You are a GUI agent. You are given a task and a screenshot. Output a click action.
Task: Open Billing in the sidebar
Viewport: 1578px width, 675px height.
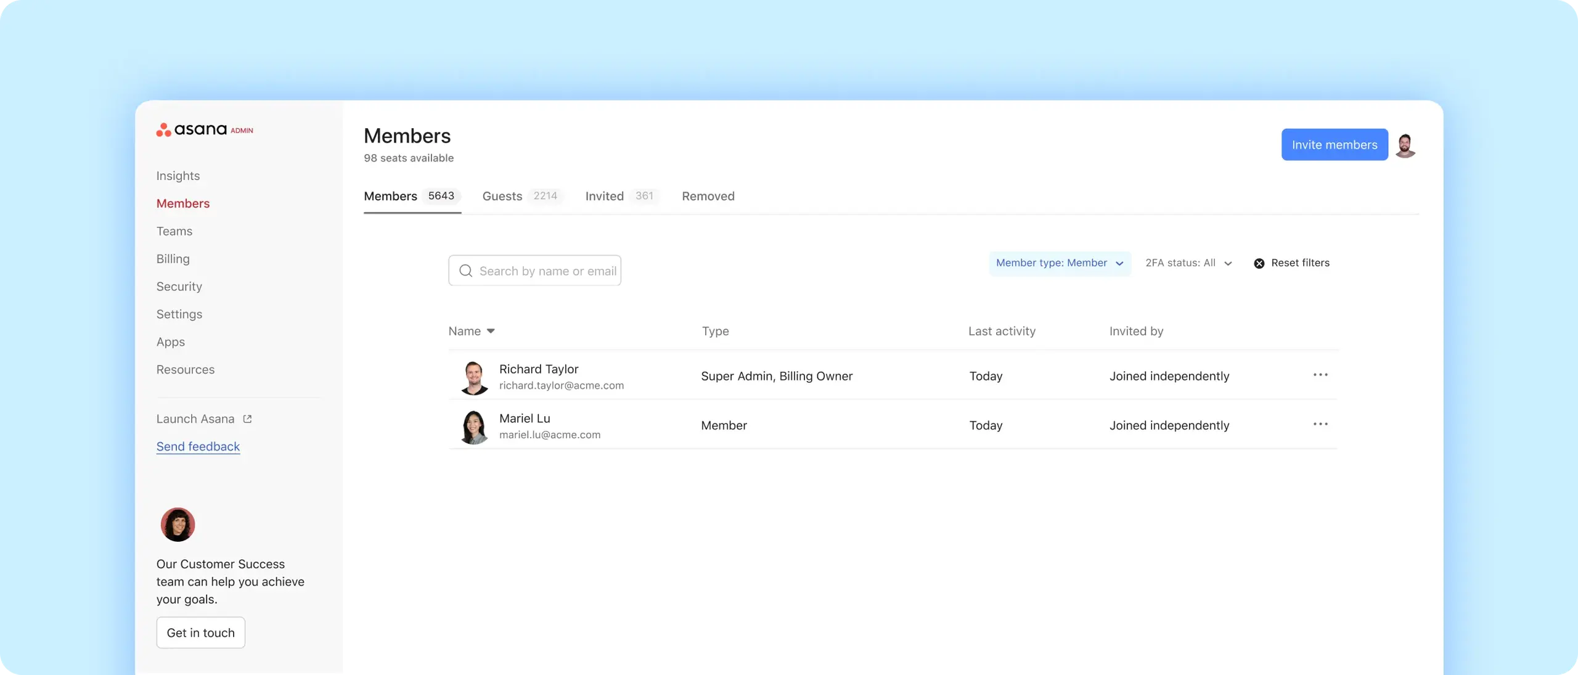173,259
